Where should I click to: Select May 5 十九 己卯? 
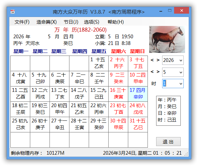coord(40,79)
